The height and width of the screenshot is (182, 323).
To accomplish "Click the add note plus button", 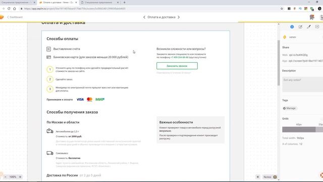I will pos(258,177).
